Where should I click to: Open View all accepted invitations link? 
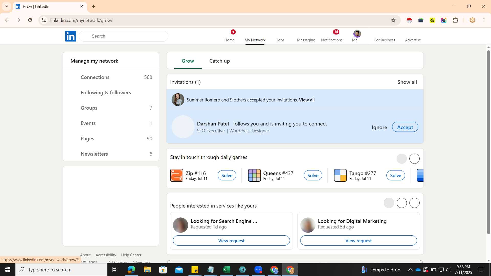(307, 100)
